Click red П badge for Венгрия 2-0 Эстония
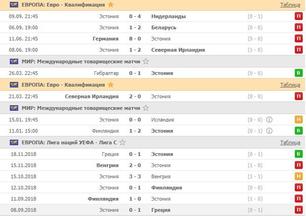Viewport: 306px width, 216px height. [298, 165]
